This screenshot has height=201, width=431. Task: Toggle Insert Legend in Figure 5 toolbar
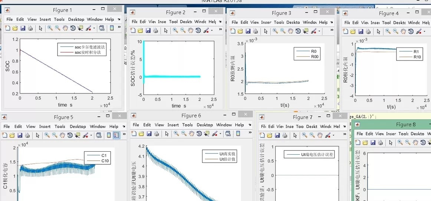(116, 135)
